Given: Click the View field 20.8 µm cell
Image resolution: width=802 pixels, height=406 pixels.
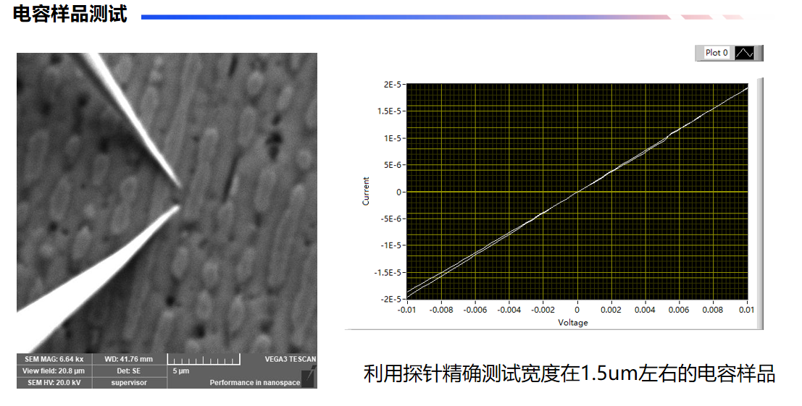Looking at the screenshot, I should pos(54,371).
